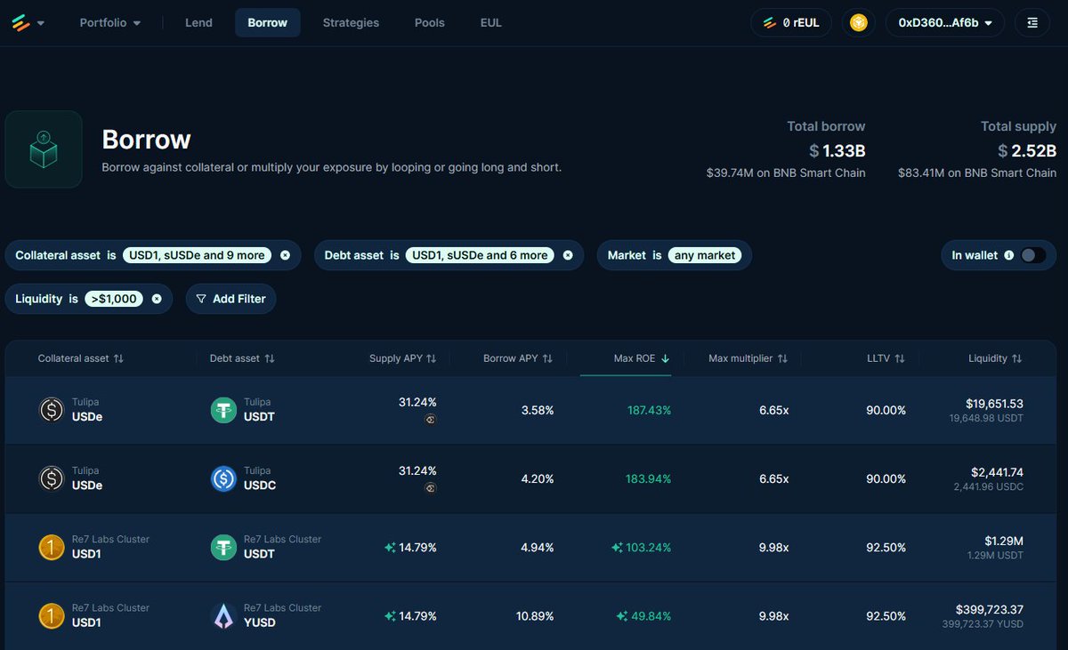Select the 187.43% Max ROE value

click(648, 410)
